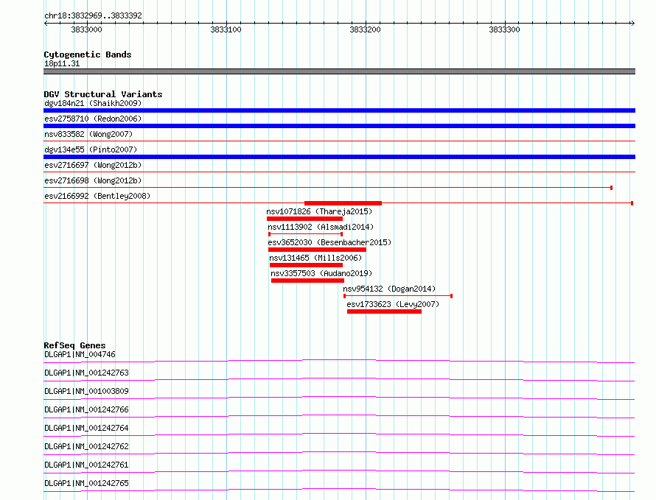Click the DGV Structural Variants track title
The height and width of the screenshot is (500, 656).
click(103, 94)
